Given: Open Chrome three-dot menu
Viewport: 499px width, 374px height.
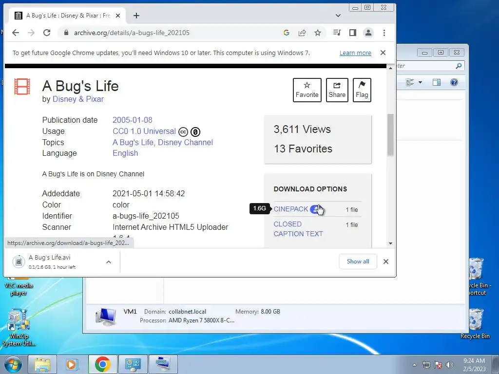Looking at the screenshot, I should coord(384,33).
